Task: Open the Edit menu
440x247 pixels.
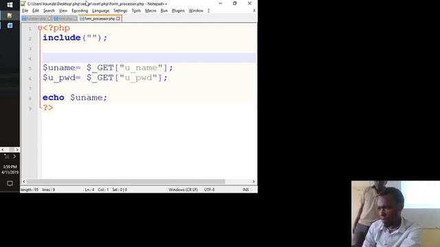Action: [x=35, y=11]
